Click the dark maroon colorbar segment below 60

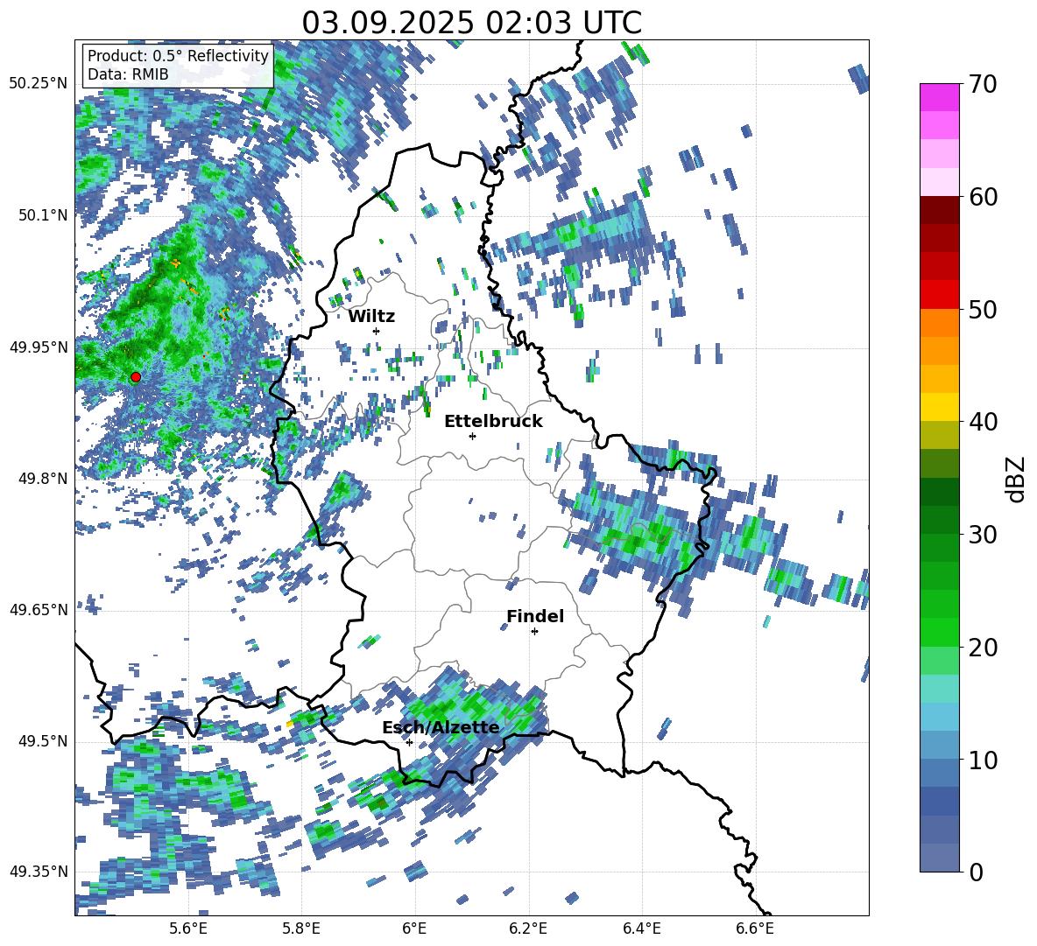(x=939, y=210)
